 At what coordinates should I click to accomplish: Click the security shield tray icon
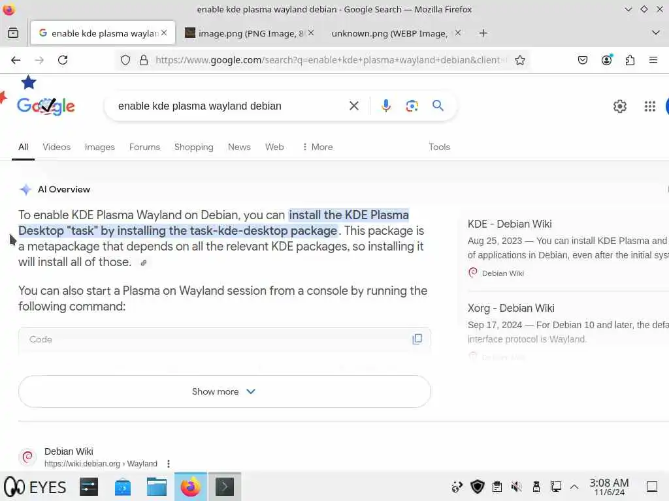pyautogui.click(x=477, y=487)
